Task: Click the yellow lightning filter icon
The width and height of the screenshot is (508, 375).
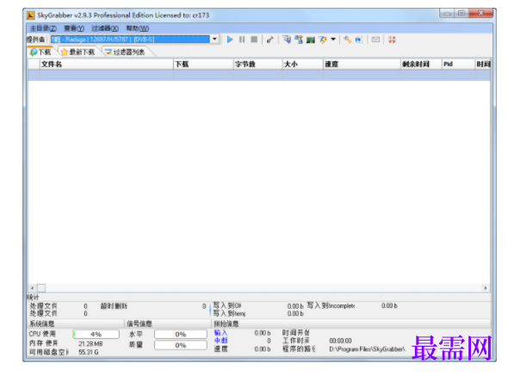Action: click(x=323, y=40)
